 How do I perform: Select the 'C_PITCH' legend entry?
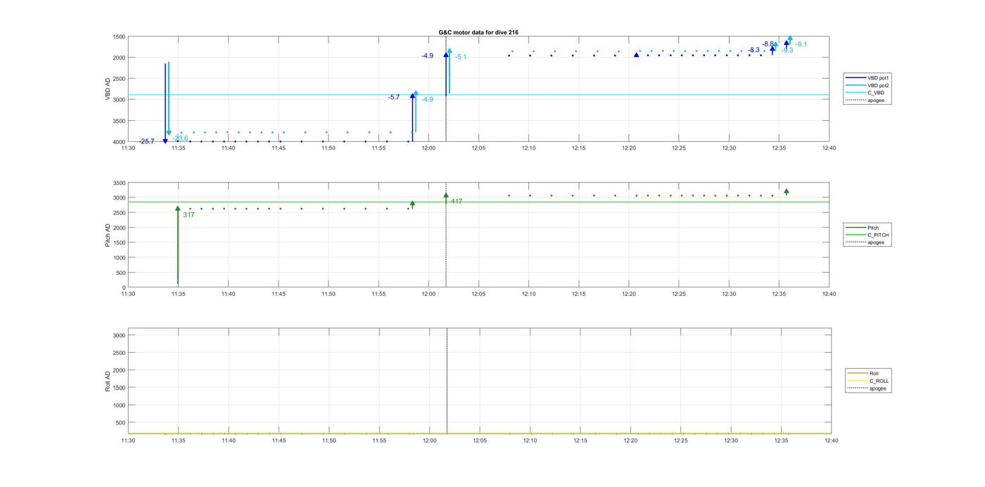click(x=868, y=235)
